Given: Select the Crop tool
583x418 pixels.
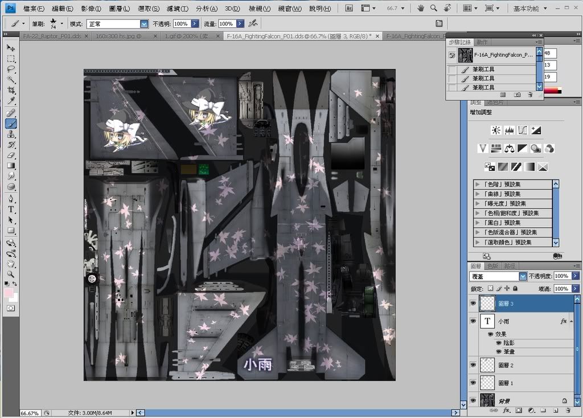Looking at the screenshot, I should click(x=11, y=91).
